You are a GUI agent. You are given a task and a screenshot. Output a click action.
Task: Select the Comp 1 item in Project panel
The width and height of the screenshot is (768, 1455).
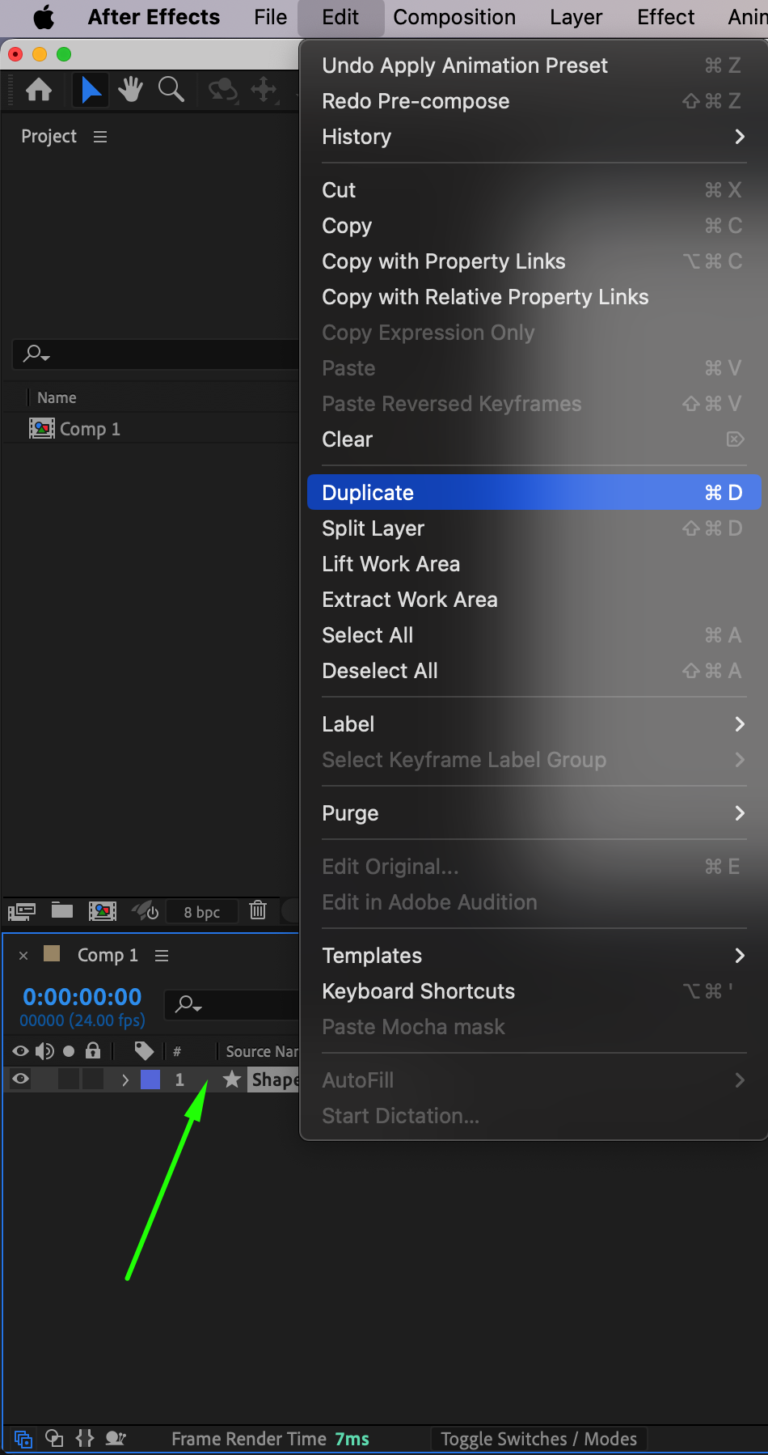click(89, 429)
